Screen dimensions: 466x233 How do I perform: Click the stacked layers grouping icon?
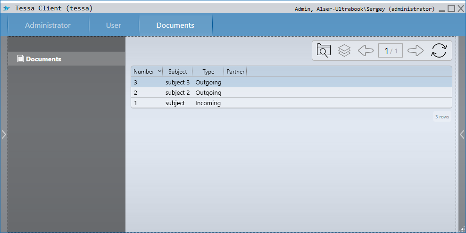coord(344,50)
